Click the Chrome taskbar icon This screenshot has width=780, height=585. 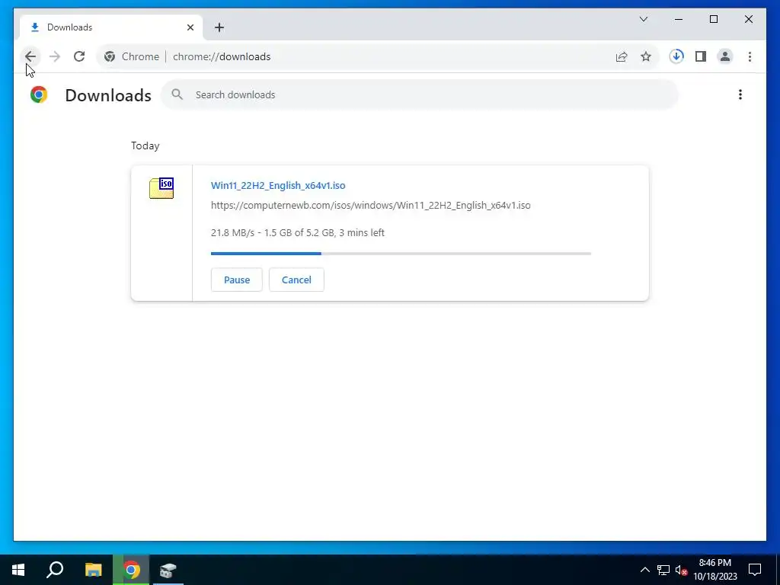[131, 570]
